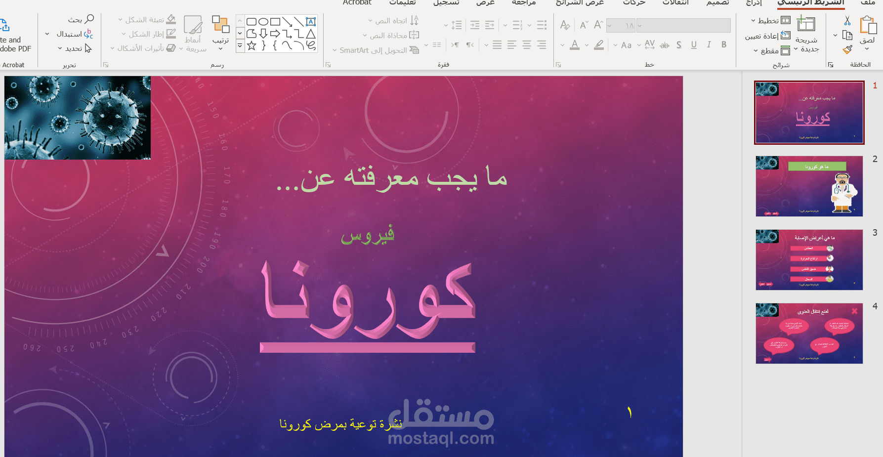
Task: Click the Decrease Font Size icon
Action: (584, 25)
